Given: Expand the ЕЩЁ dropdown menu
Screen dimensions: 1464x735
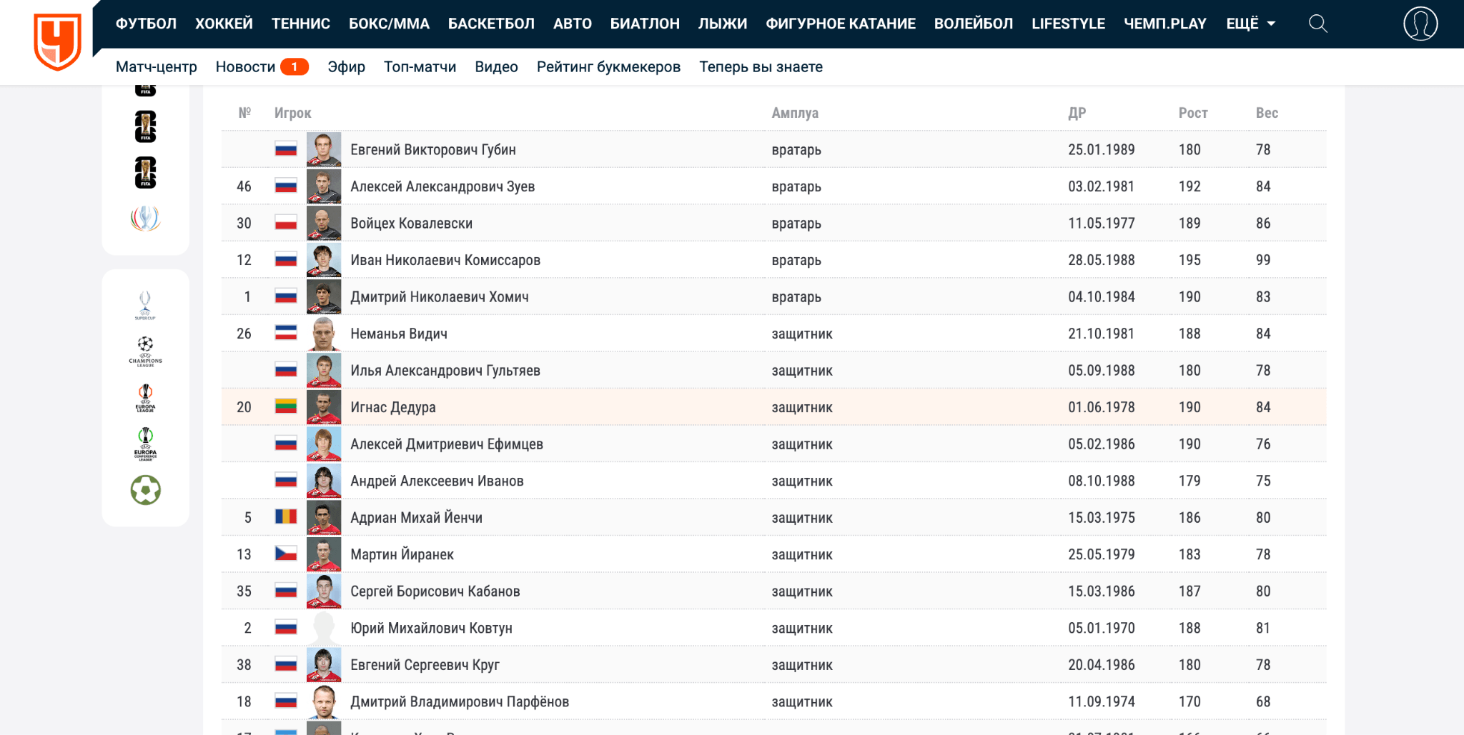Looking at the screenshot, I should coord(1250,24).
